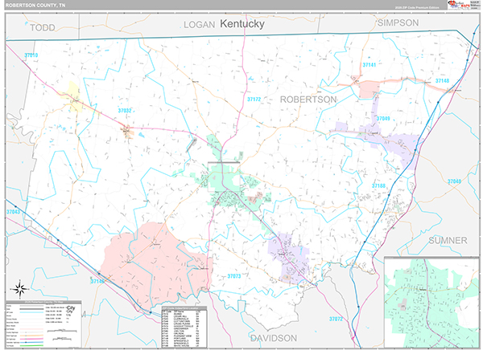Select the 'DAVIDSON' county label
Screen dimensions: 483x350
coord(274,338)
